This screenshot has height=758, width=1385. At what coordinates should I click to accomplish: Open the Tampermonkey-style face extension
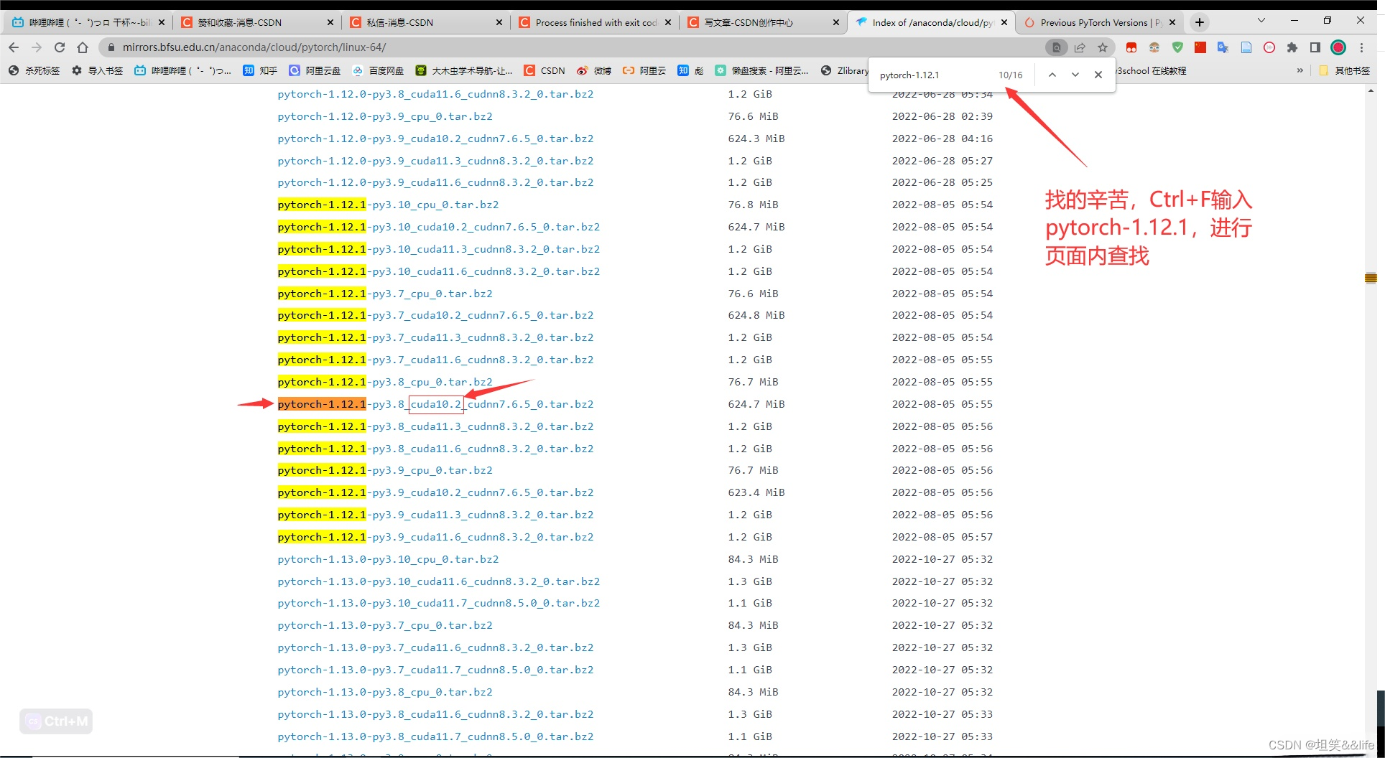(1154, 47)
